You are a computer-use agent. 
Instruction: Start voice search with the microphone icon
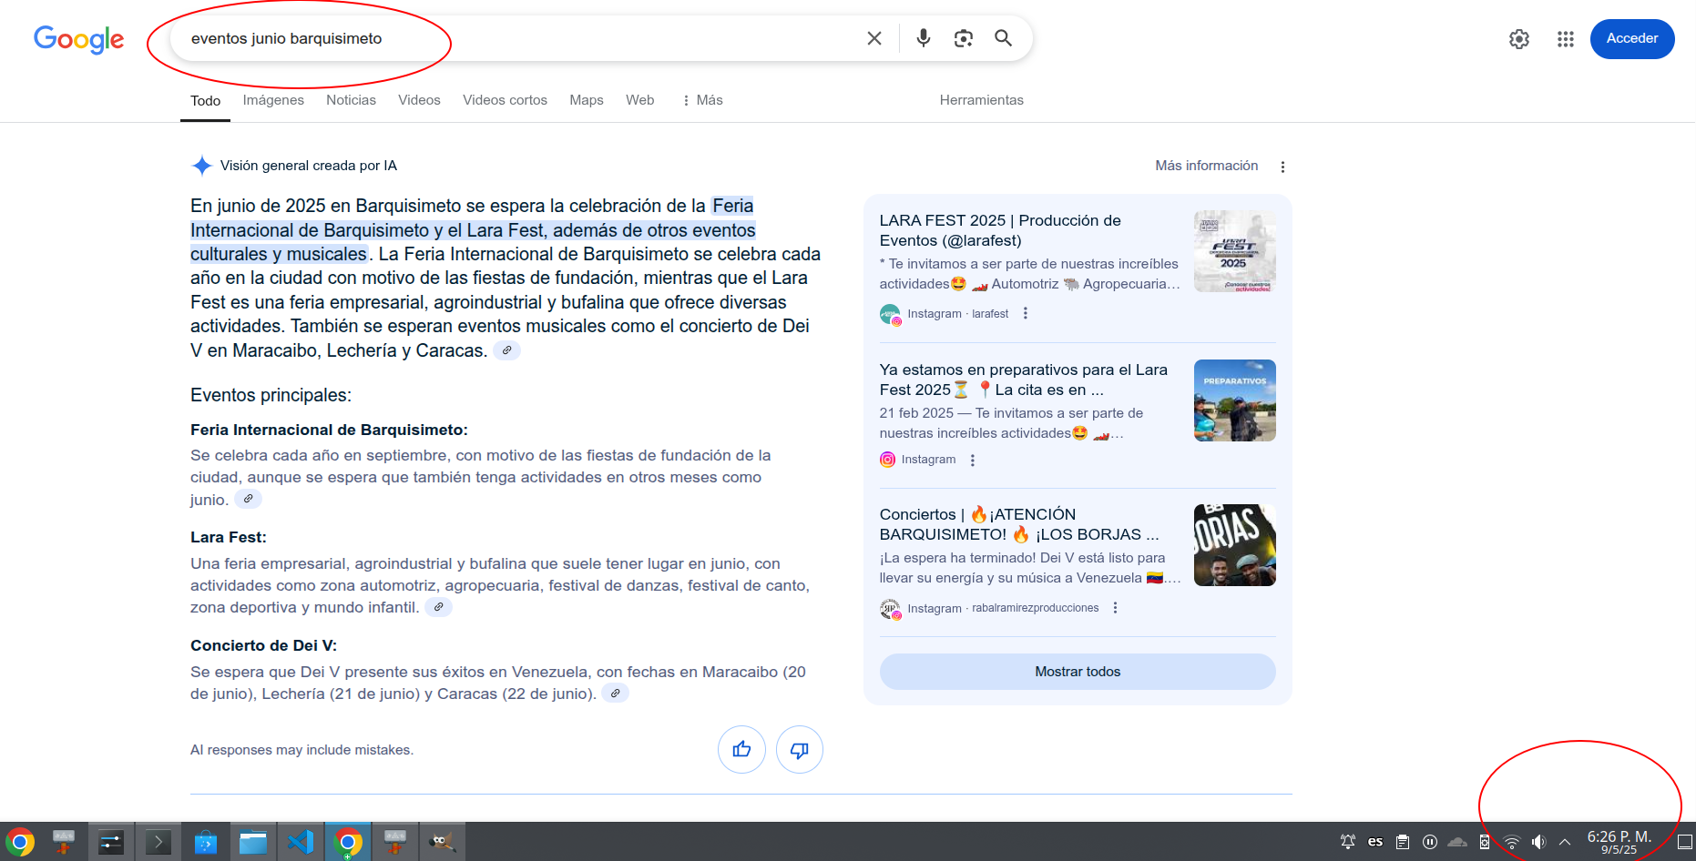923,38
